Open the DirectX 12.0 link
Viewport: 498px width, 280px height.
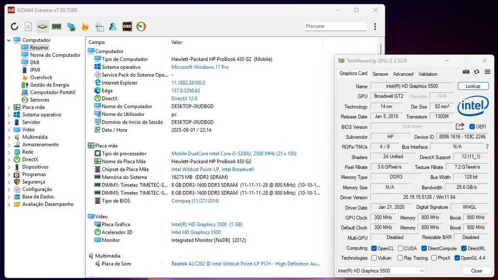pos(184,99)
